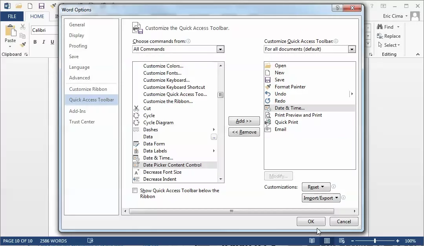
Task: Toggle Italic in Word ribbon
Action: tap(44, 42)
